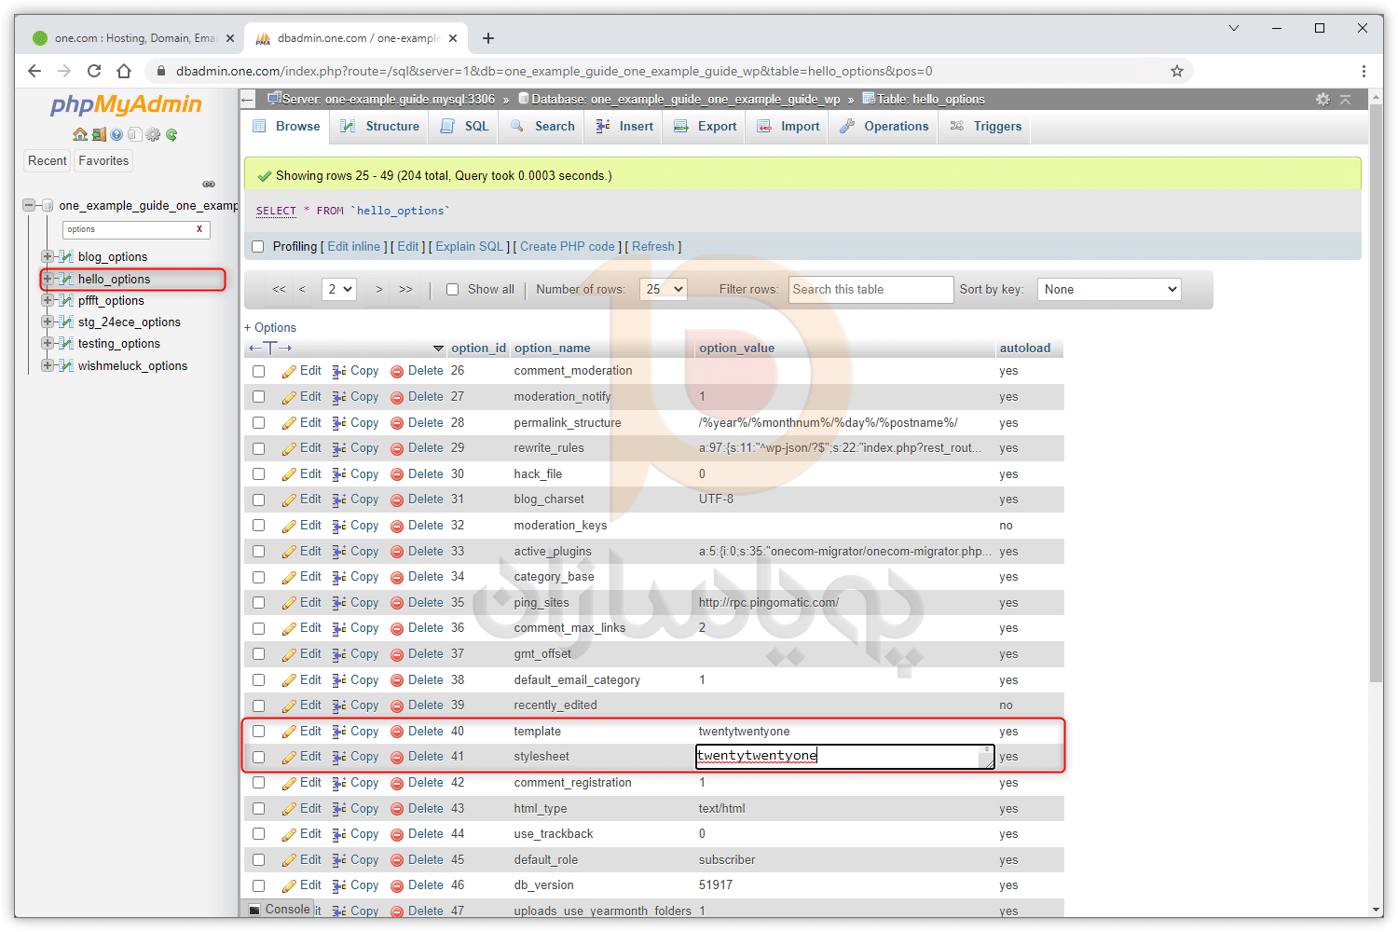Click the red Delete icon for row 33
Image resolution: width=1398 pixels, height=932 pixels.
(x=397, y=552)
